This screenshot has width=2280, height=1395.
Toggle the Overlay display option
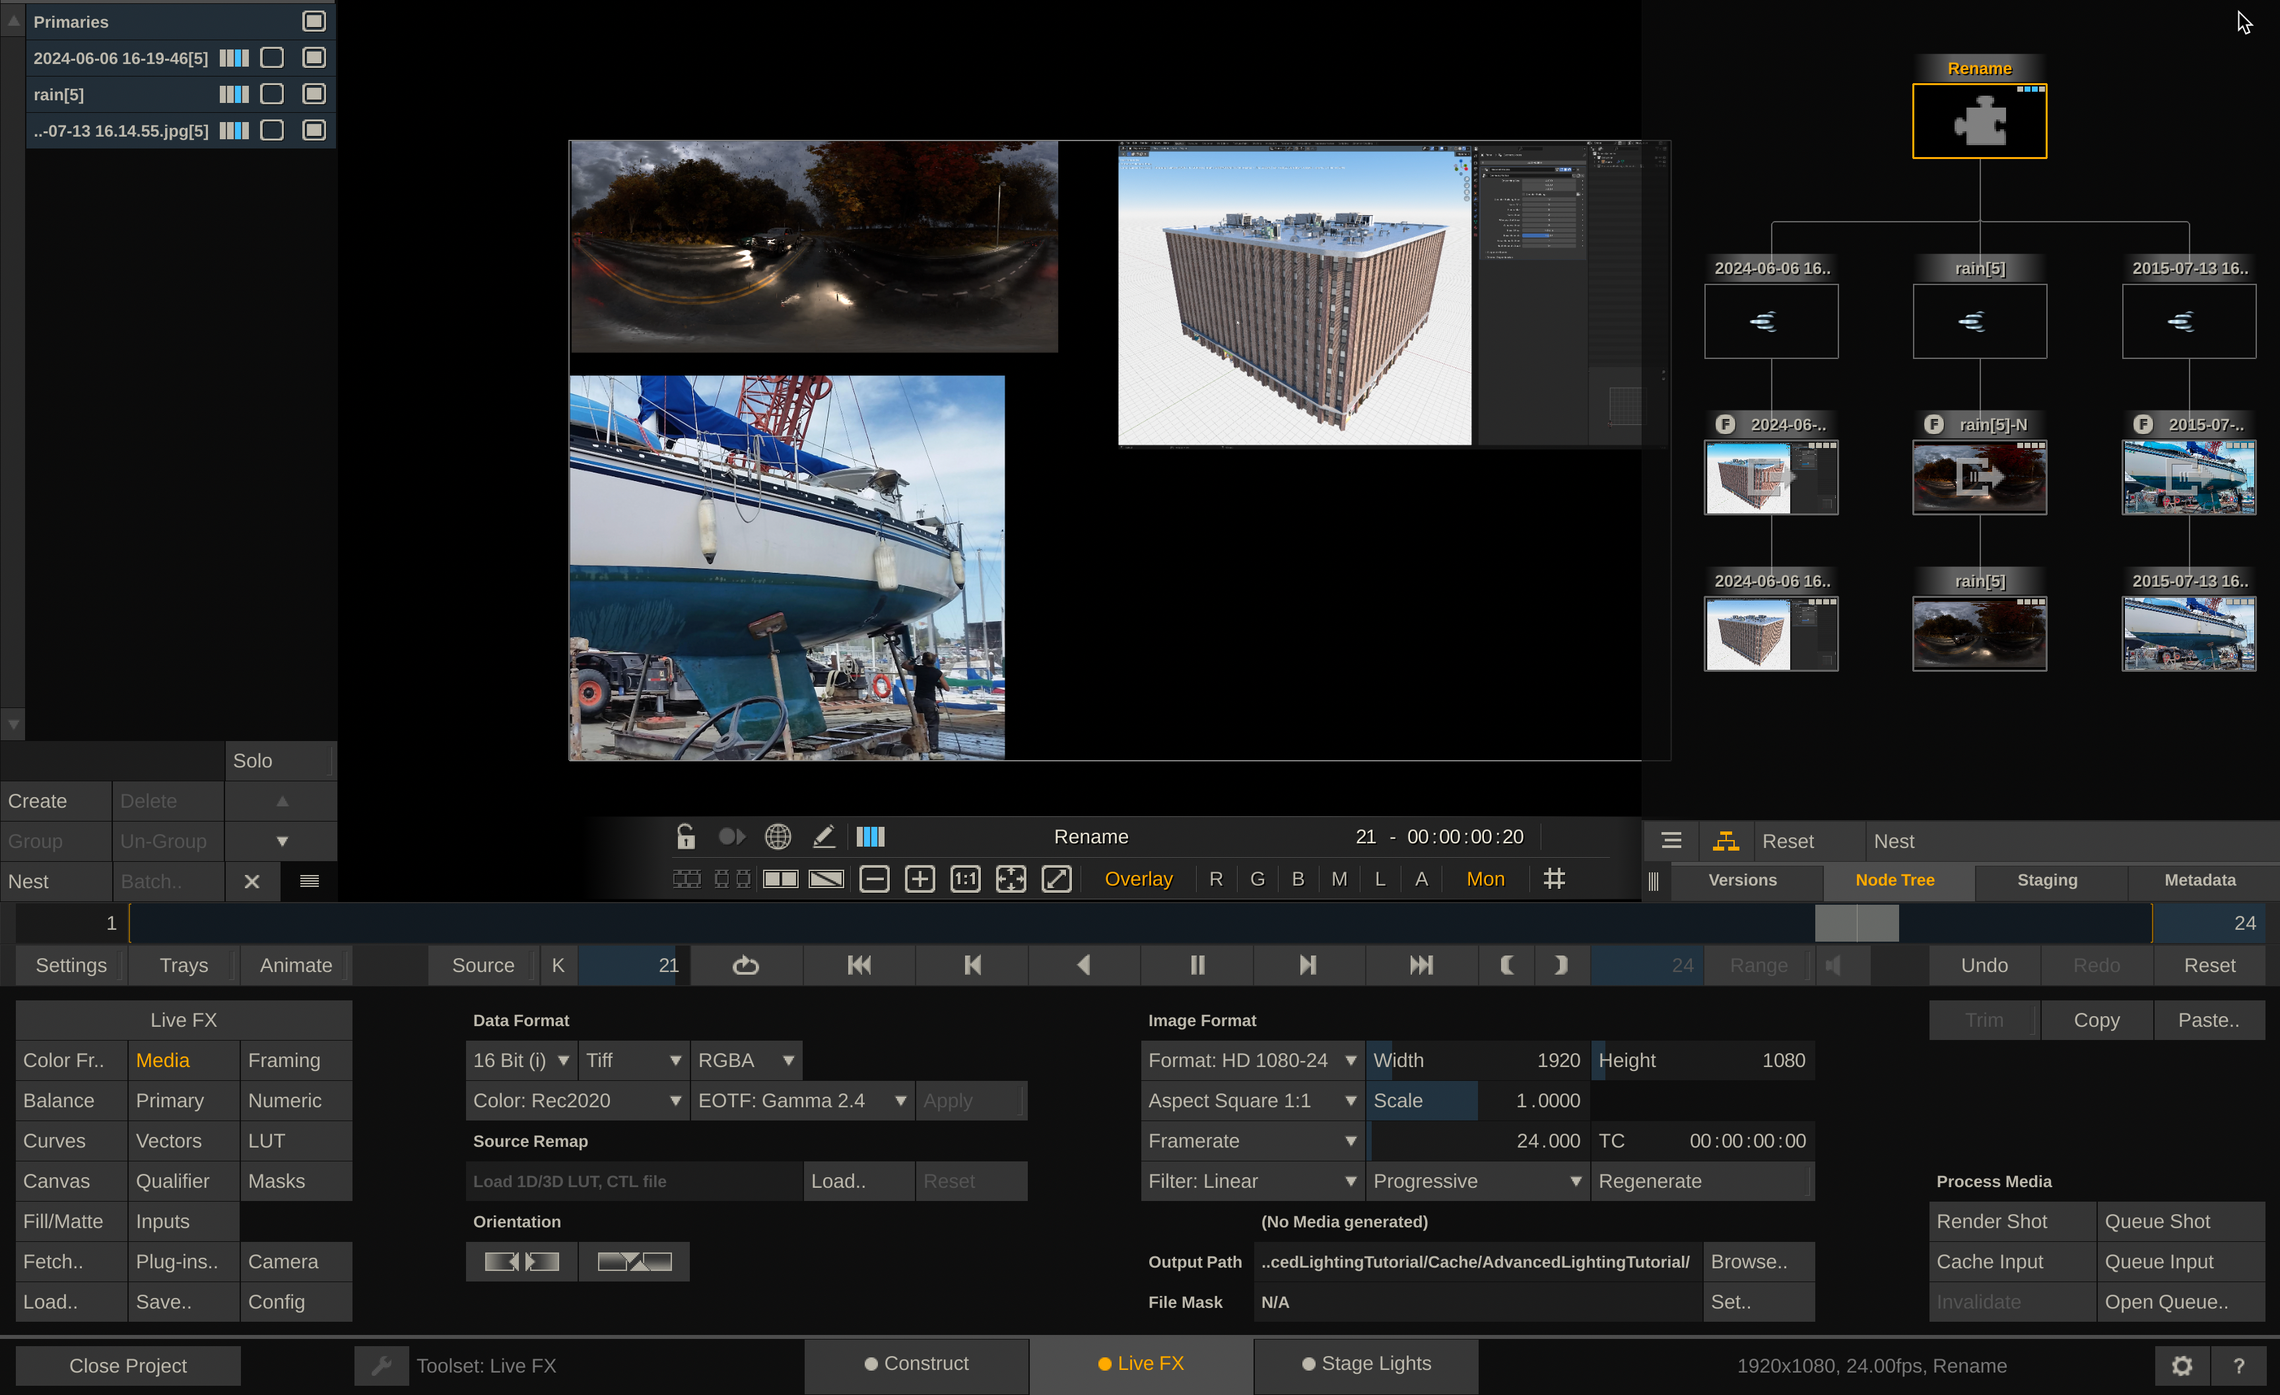pos(1138,879)
